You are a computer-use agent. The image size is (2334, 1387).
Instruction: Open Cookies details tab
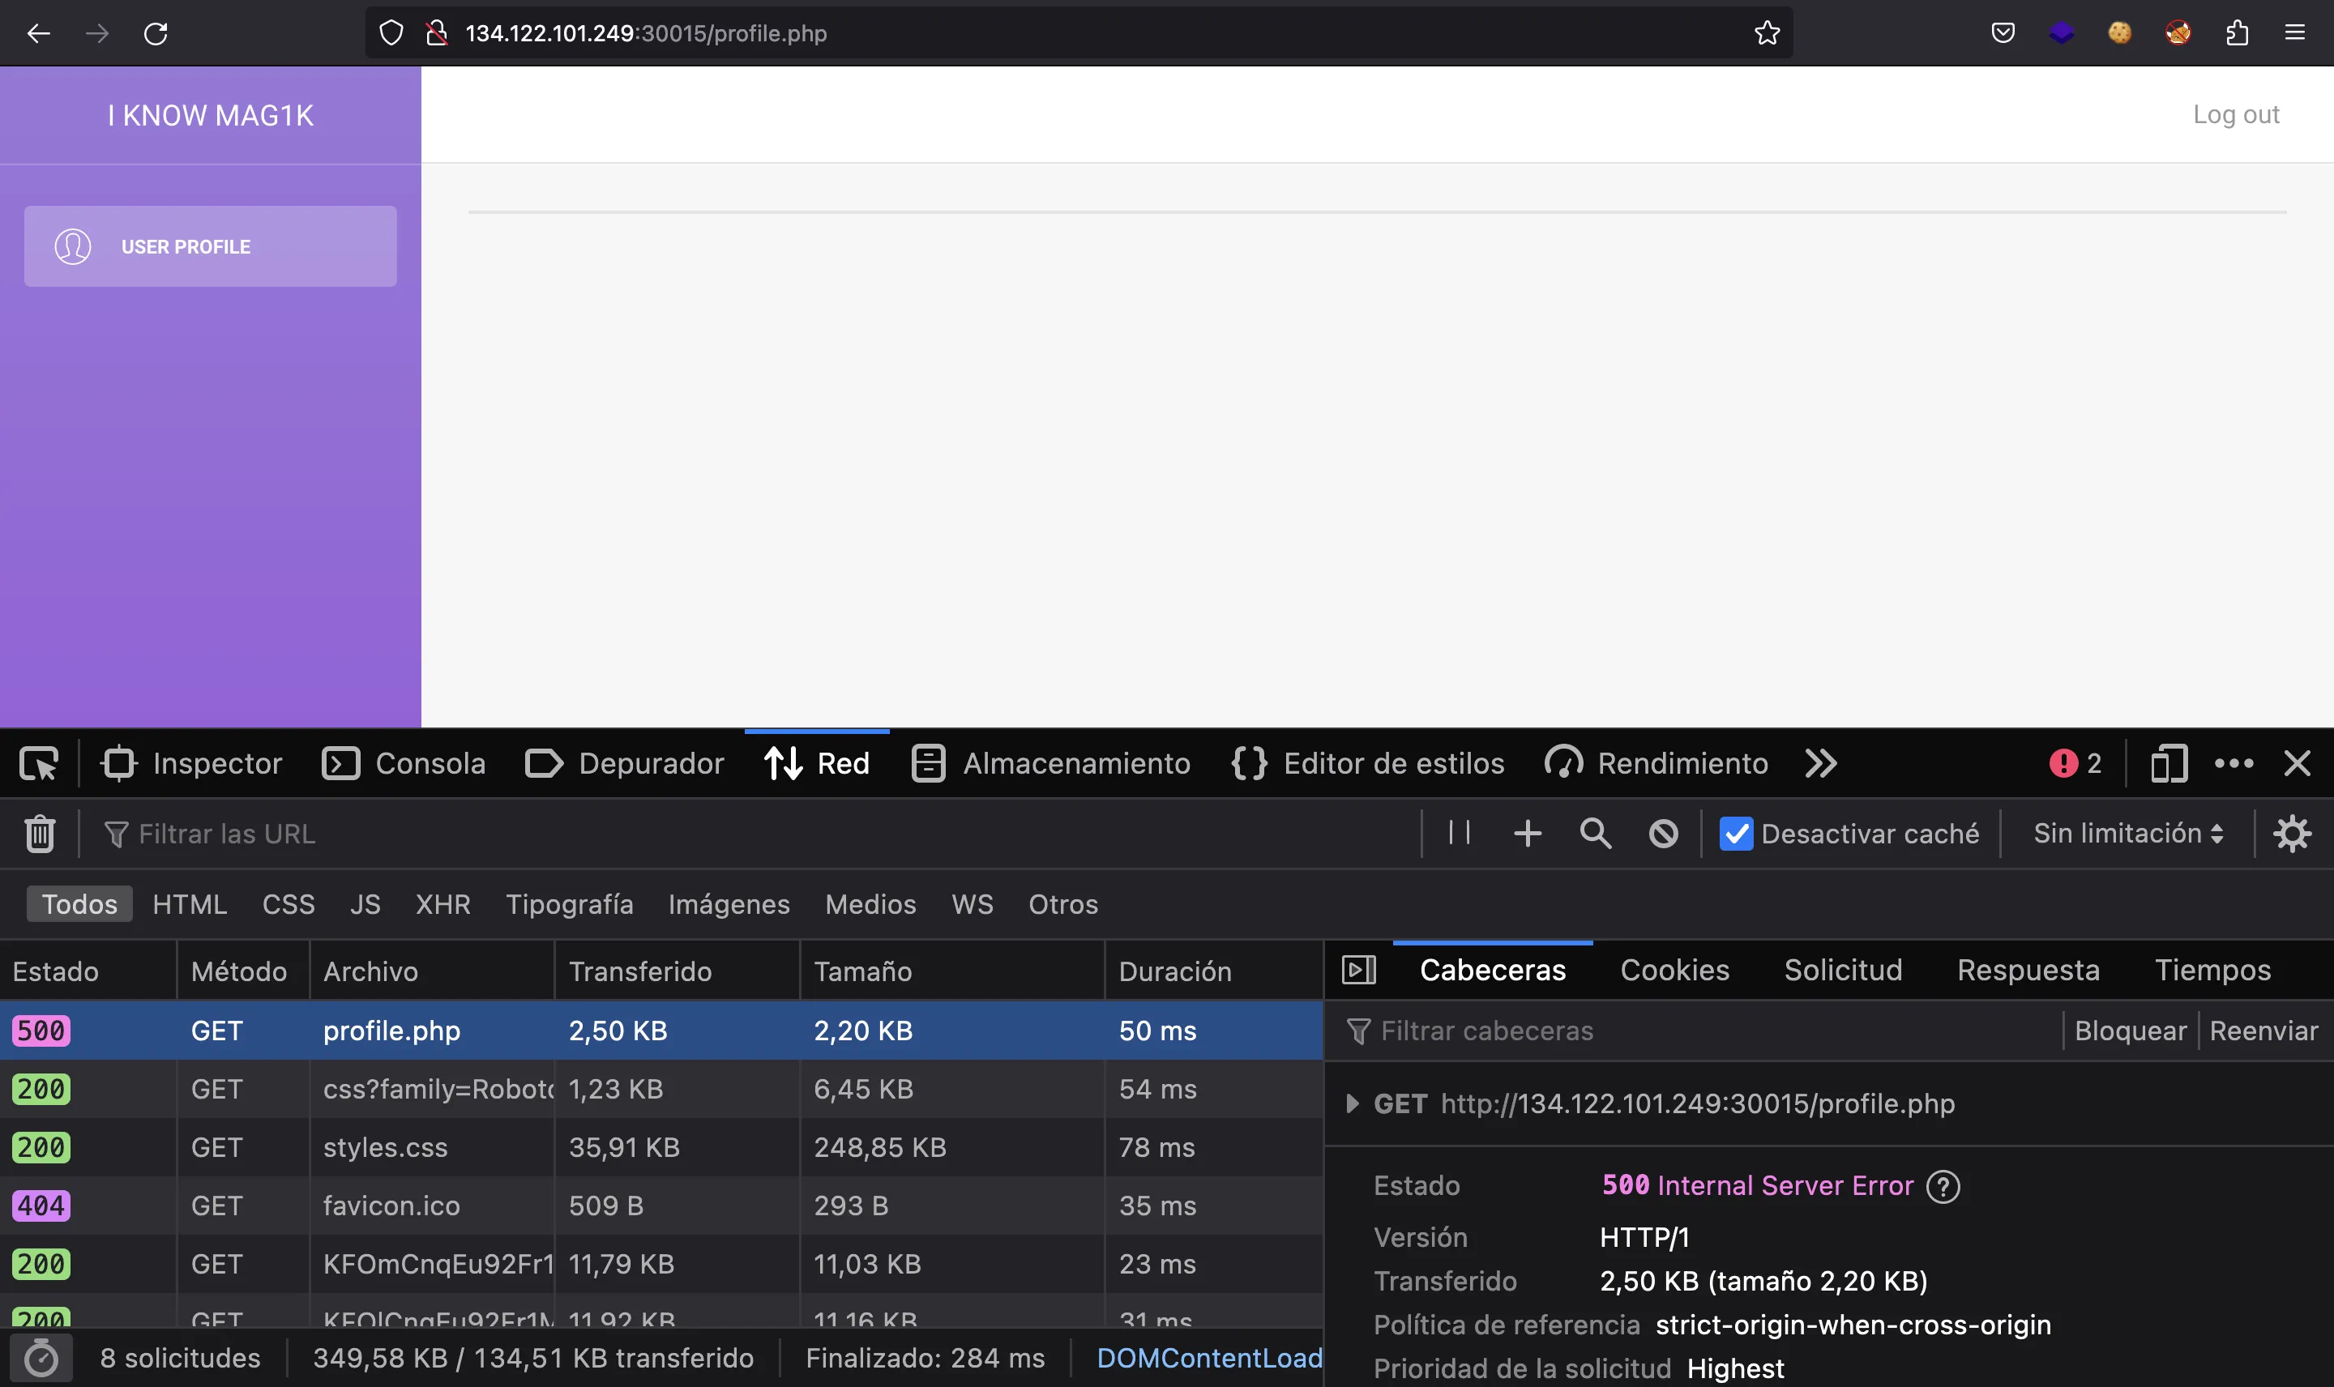tap(1674, 969)
